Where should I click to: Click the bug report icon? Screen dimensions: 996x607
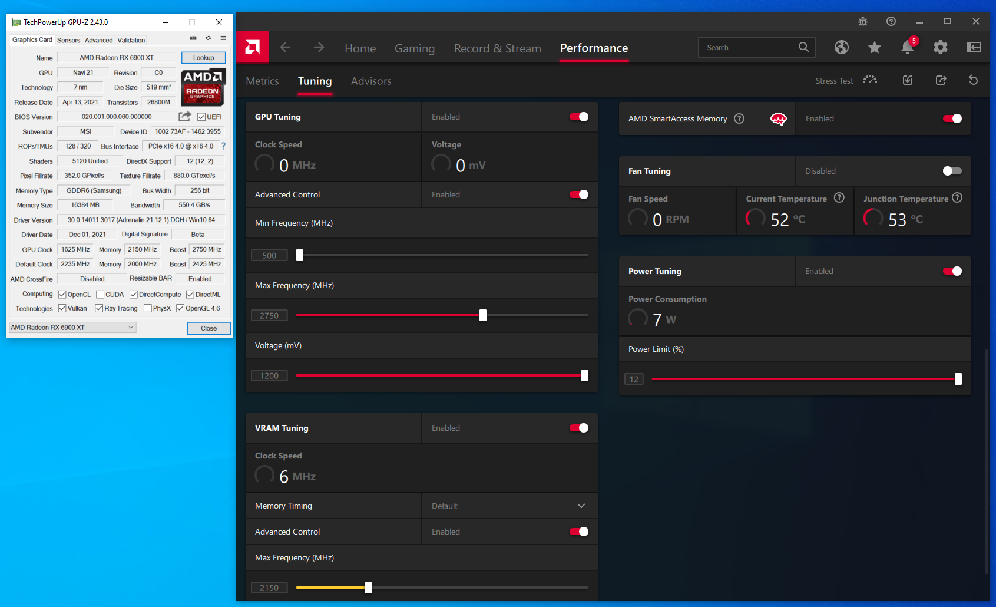[x=863, y=21]
